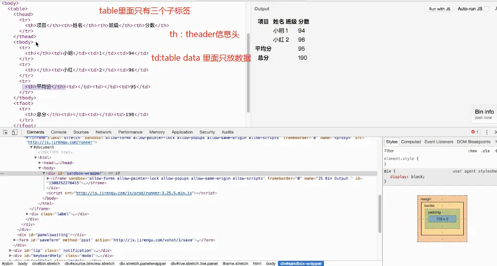Select div#live.stretch.live.panel breadcrumb
Screen dimensions: 497x266
[x=194, y=263]
